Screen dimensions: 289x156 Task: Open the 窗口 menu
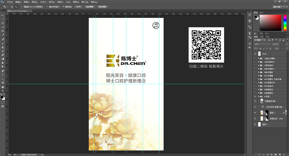85,2
